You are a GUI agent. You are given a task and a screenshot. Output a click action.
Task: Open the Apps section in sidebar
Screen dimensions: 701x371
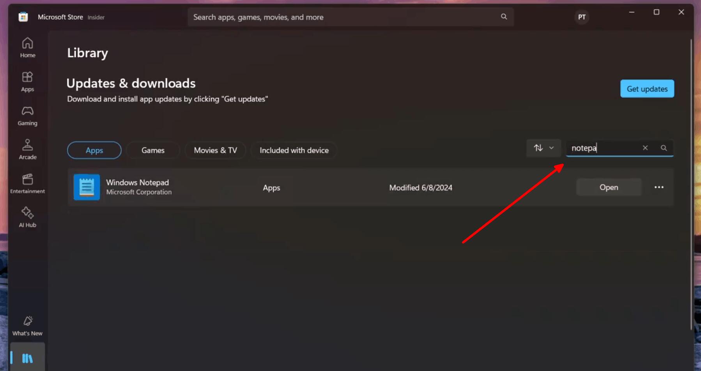(x=27, y=82)
